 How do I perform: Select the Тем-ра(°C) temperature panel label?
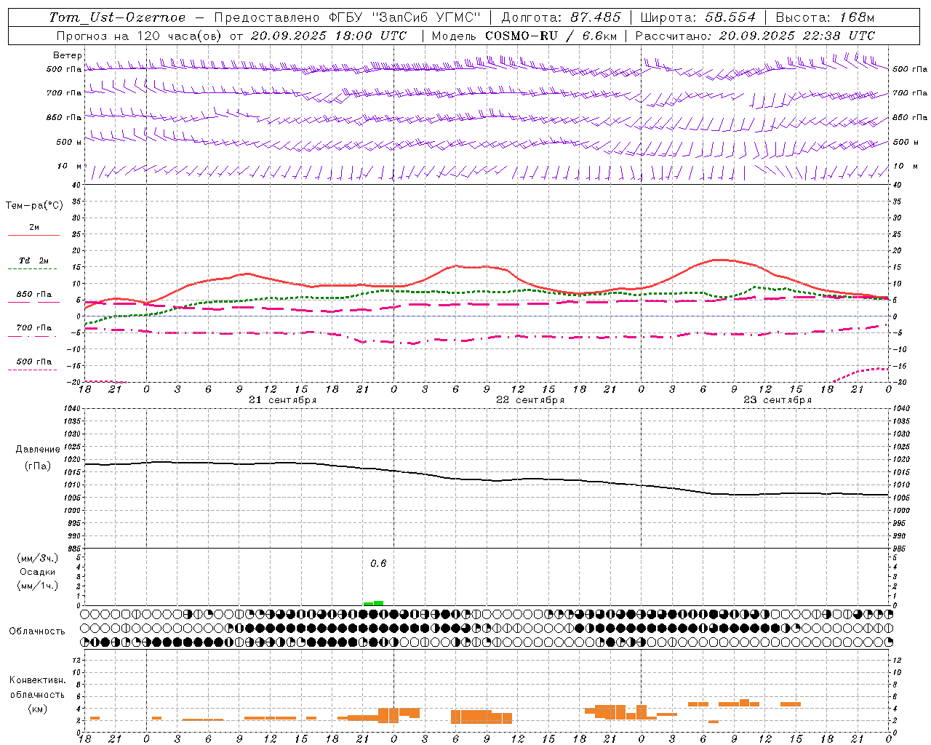coord(34,206)
